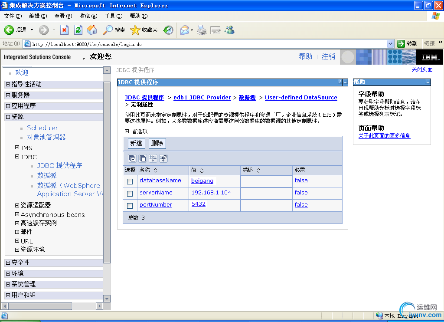This screenshot has width=444, height=322.
Task: Open the 编辑 menu
Action: point(38,16)
